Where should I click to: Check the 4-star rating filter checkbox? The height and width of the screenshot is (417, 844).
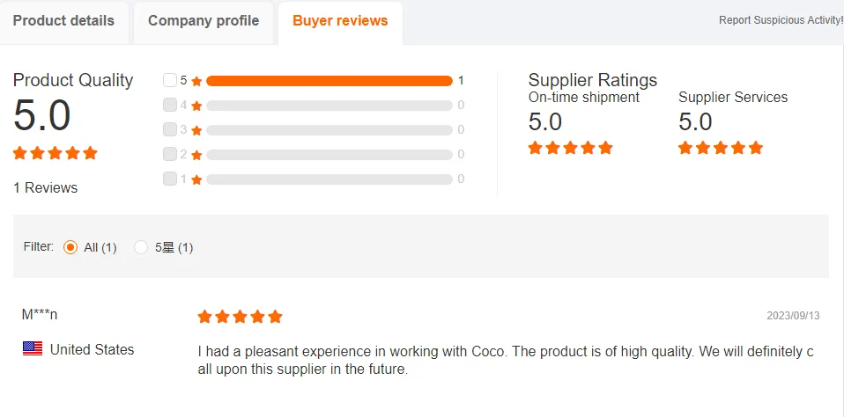pos(170,105)
